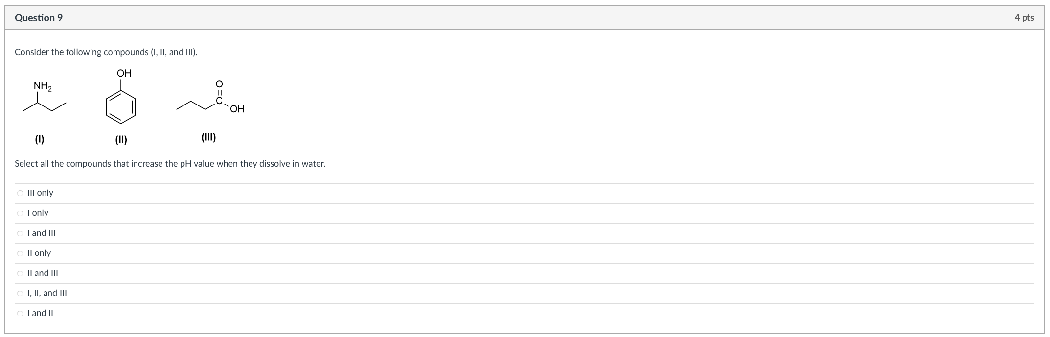Click the 'Select all the compounds' prompt text

click(170, 164)
